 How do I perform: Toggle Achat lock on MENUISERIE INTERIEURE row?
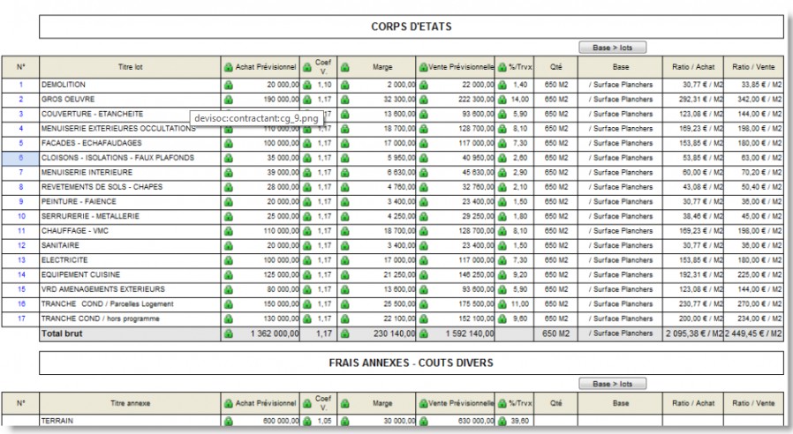[228, 173]
